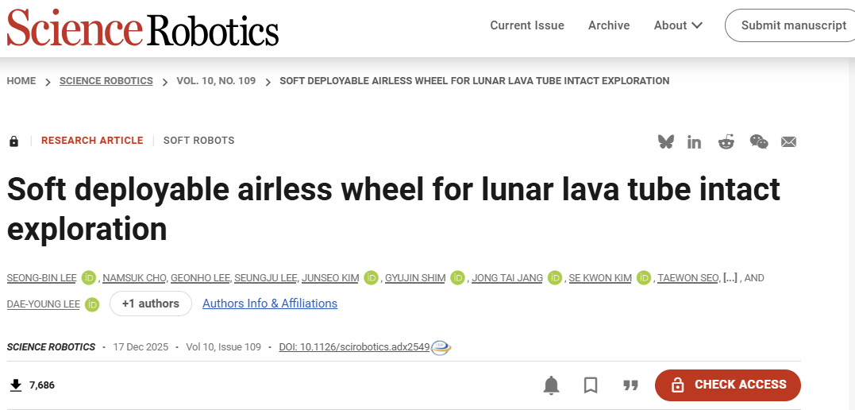Image resolution: width=855 pixels, height=410 pixels.
Task: Share article on Reddit
Action: pos(726,141)
